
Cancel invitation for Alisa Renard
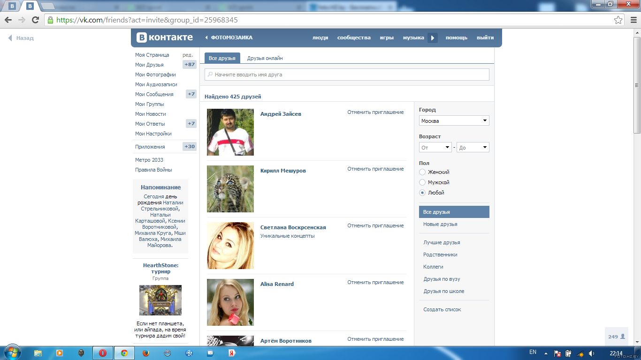pos(375,282)
